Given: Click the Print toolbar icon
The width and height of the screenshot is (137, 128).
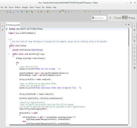Looking at the screenshot, I should click(13, 12).
